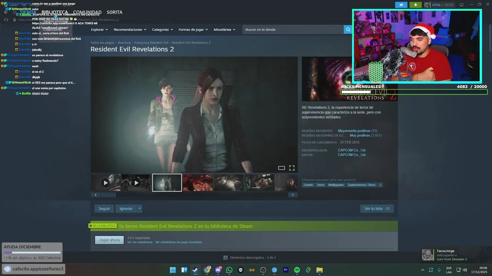Viewport: 492px width, 276px height.
Task: Open Chrome from the taskbar
Action: pyautogui.click(x=207, y=270)
